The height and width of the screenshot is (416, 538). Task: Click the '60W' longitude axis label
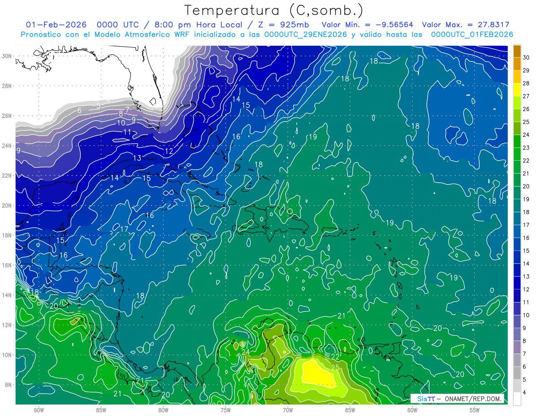pyautogui.click(x=412, y=410)
